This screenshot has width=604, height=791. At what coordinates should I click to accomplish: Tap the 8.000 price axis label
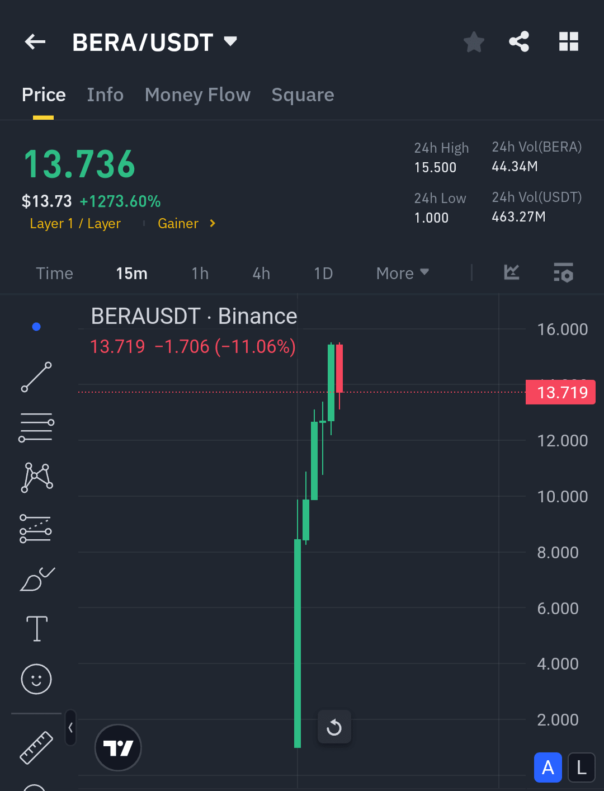[558, 553]
